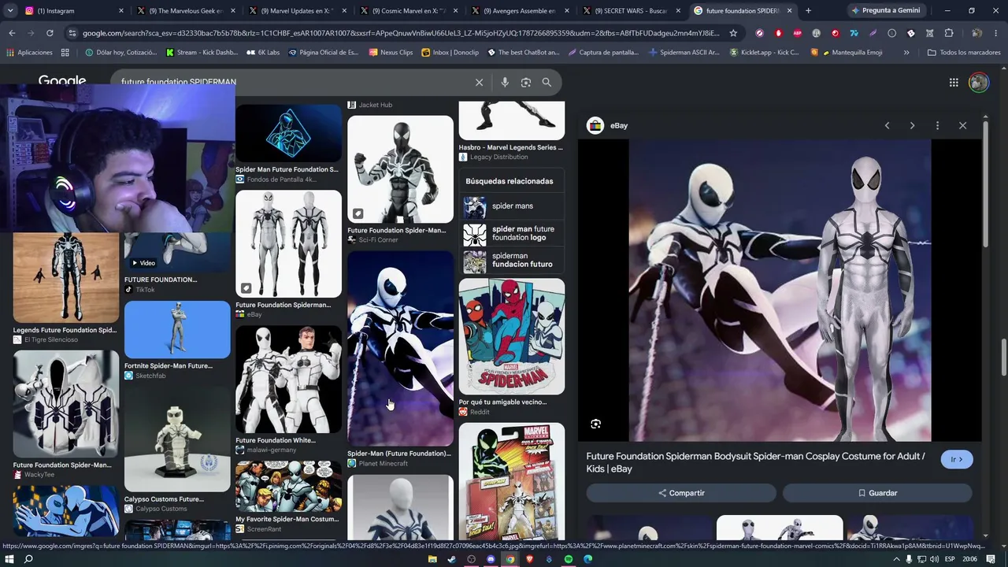The width and height of the screenshot is (1008, 567).
Task: Open the Nexus Clips bookmark
Action: tap(391, 53)
